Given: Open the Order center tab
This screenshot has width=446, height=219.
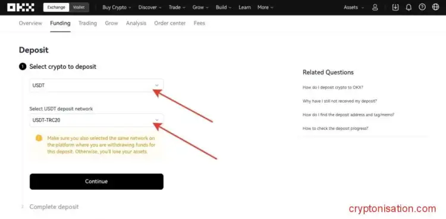Looking at the screenshot, I should [x=170, y=23].
